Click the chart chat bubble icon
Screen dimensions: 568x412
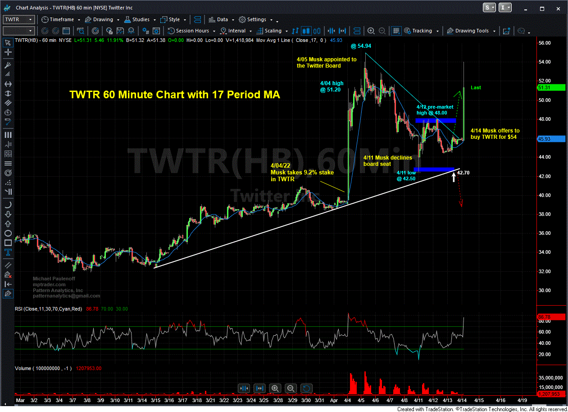pyautogui.click(x=521, y=31)
